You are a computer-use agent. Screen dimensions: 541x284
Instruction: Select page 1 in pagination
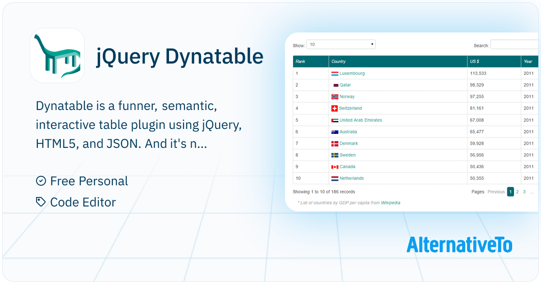coord(510,192)
